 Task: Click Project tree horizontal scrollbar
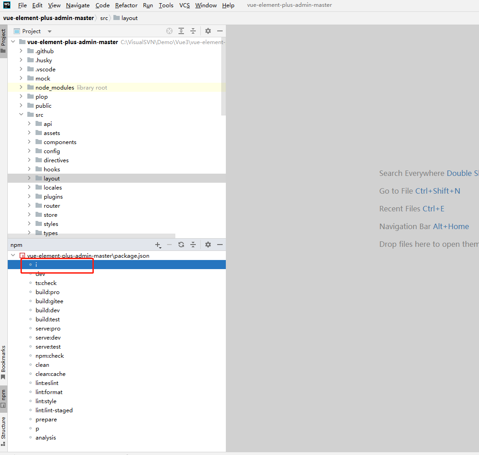pos(92,236)
